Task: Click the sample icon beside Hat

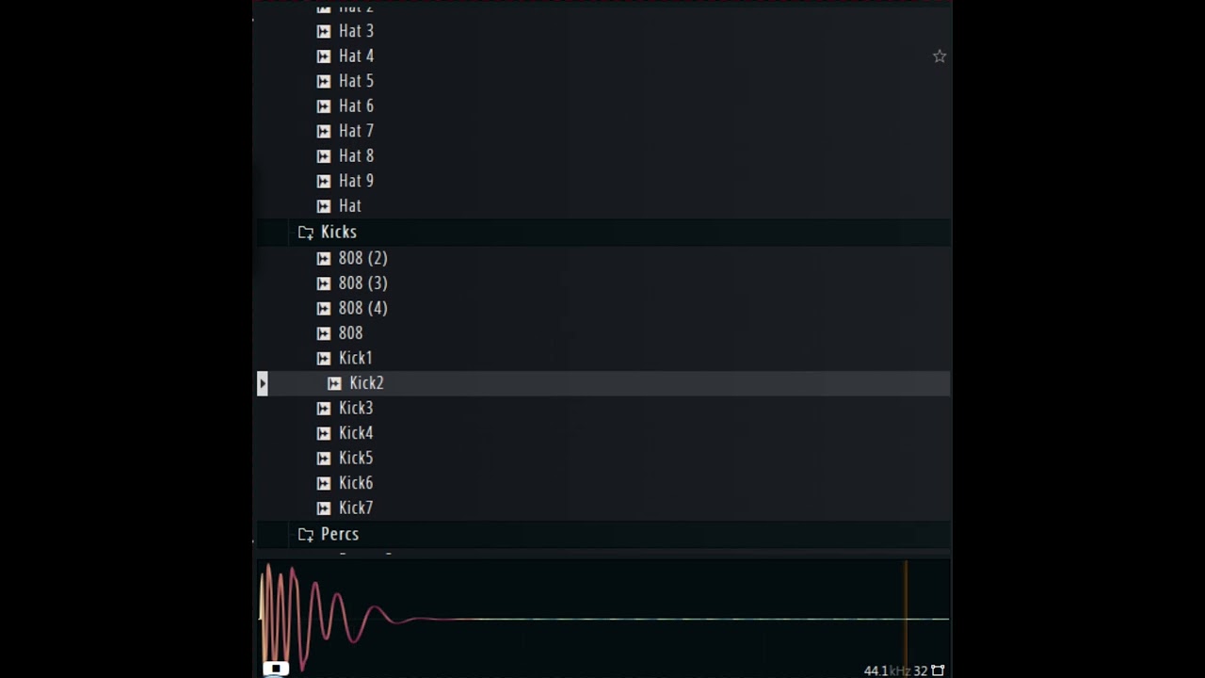Action: (324, 206)
